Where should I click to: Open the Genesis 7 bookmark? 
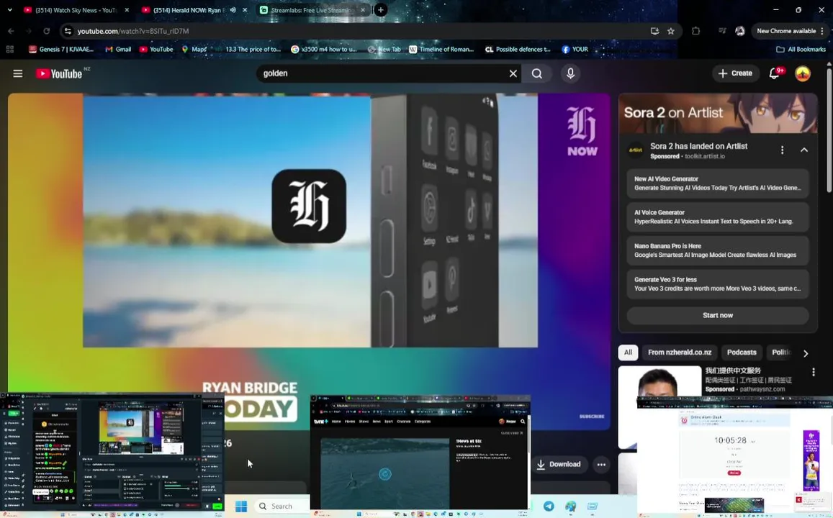click(x=61, y=49)
